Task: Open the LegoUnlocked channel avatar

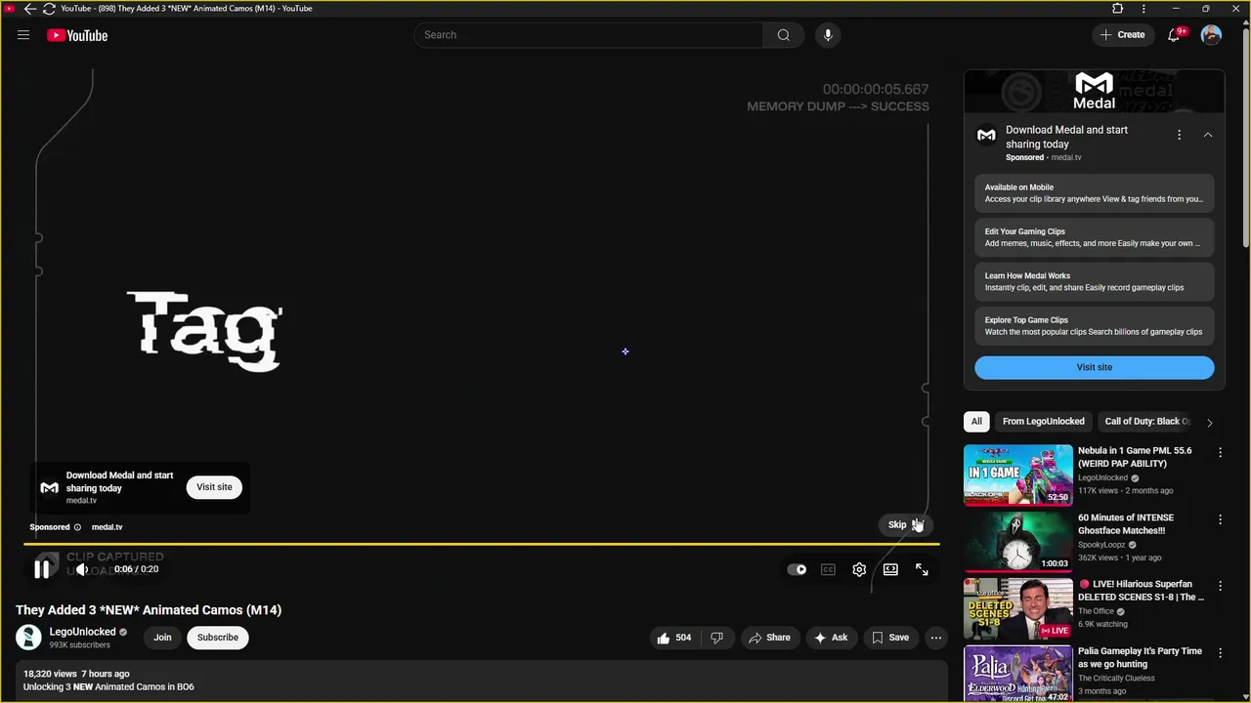Action: point(28,638)
